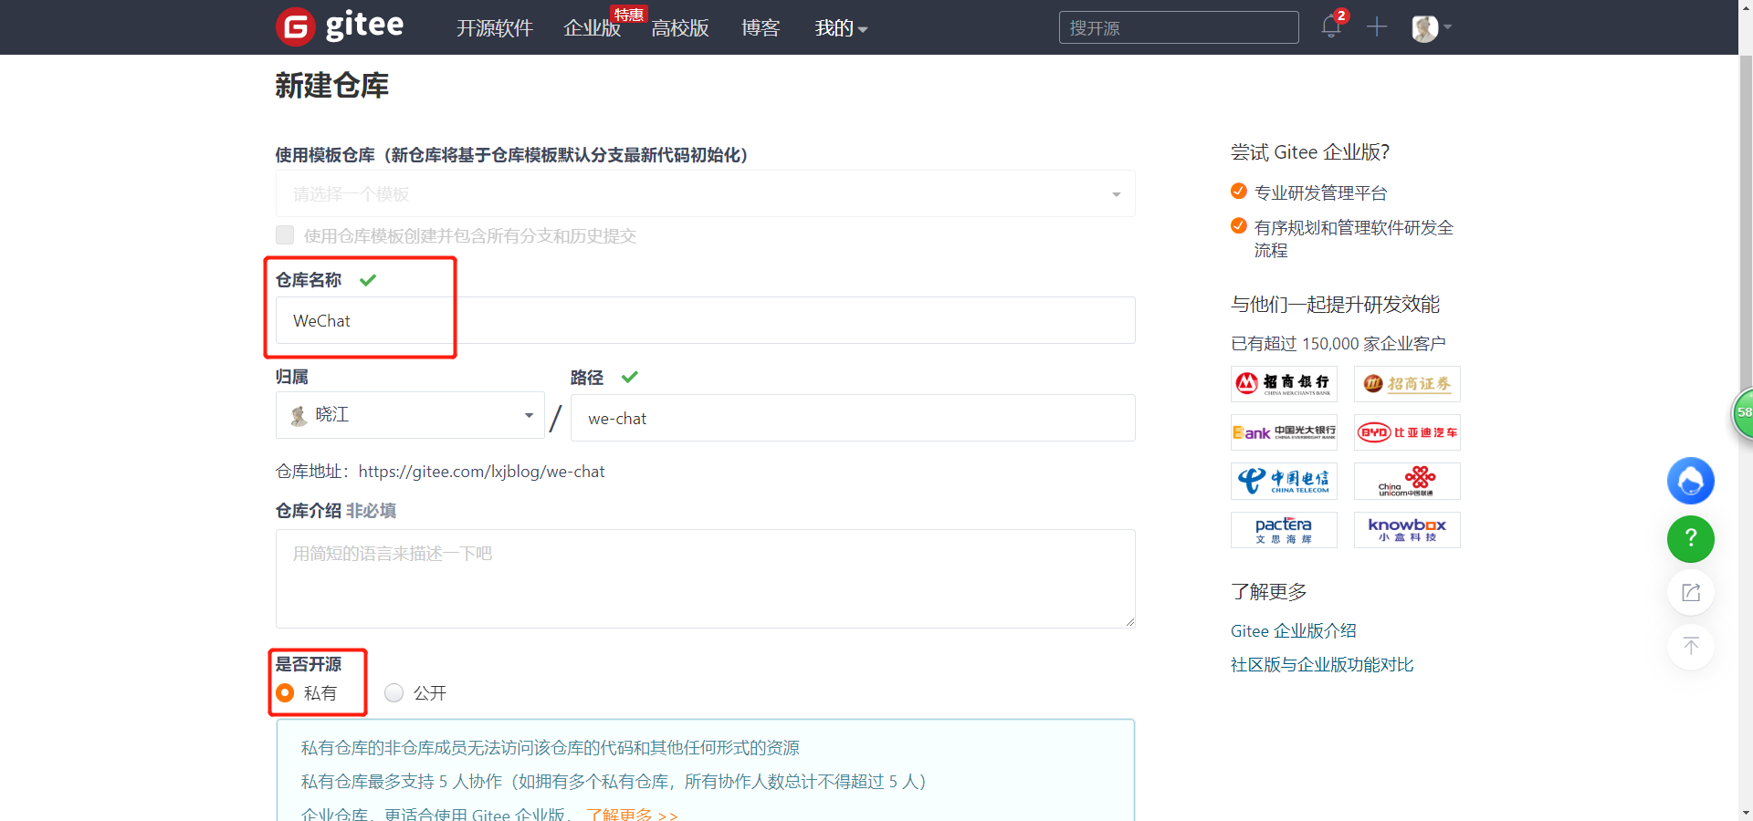
Task: Click the 仓库介绍 description textarea
Action: tap(705, 578)
